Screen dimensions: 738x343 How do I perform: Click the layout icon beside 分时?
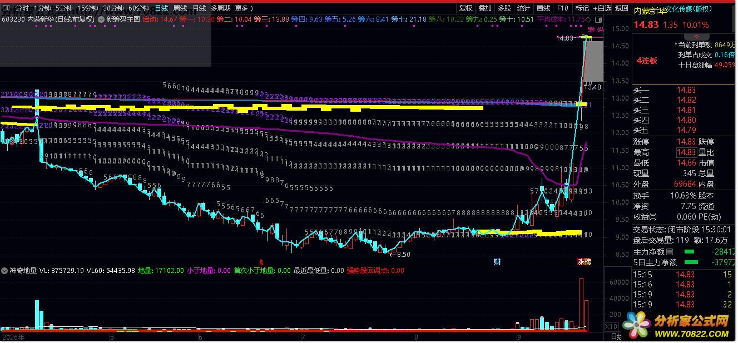[x=8, y=8]
